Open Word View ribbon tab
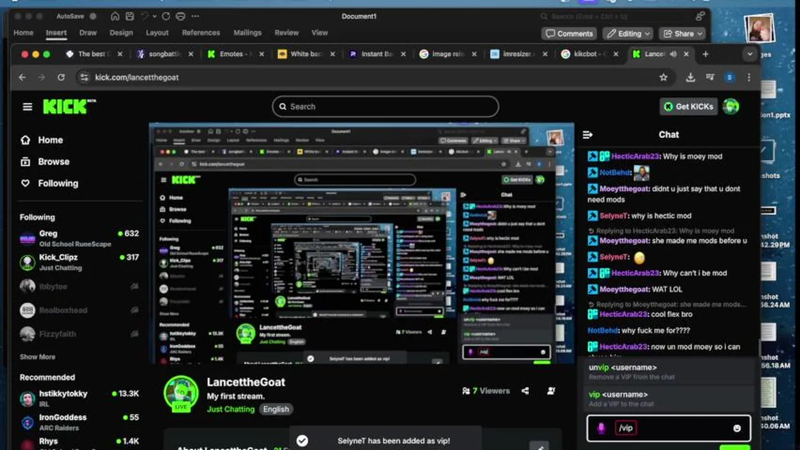Viewport: 800px width, 450px height. coord(320,32)
